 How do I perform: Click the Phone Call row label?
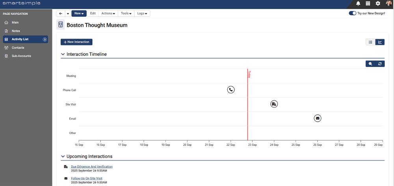click(x=69, y=90)
